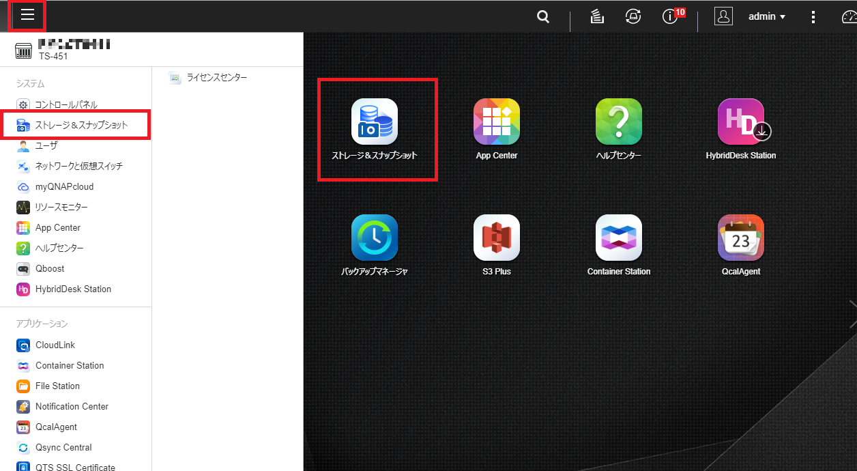Click the TS-451 NAS device header

pos(63,50)
